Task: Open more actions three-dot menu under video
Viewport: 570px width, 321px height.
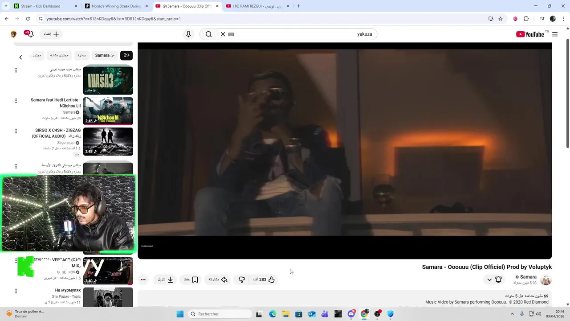Action: (143, 280)
